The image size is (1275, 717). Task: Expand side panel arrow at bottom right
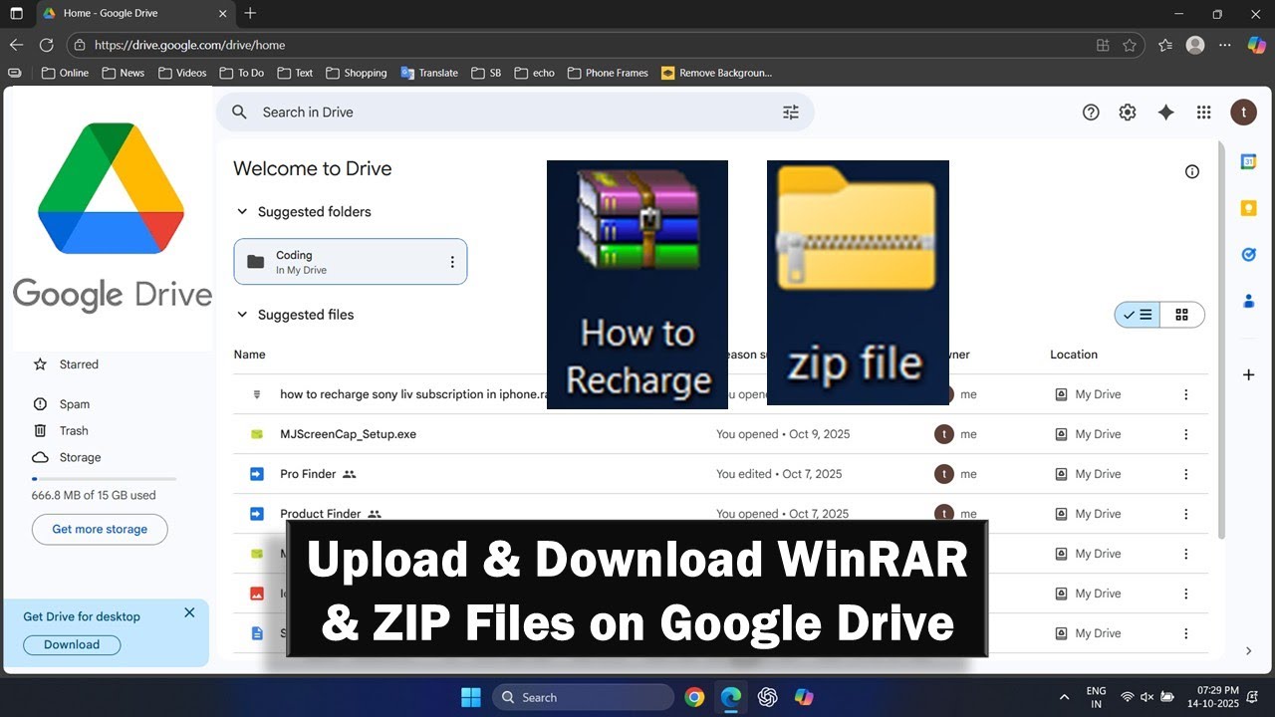pyautogui.click(x=1248, y=650)
